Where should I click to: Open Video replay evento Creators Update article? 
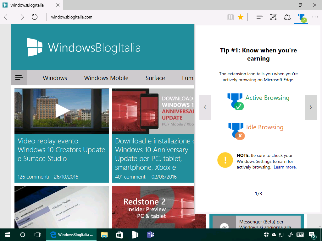61,150
